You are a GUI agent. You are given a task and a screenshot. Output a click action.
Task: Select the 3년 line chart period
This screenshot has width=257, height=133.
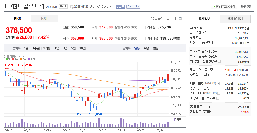[65, 48]
